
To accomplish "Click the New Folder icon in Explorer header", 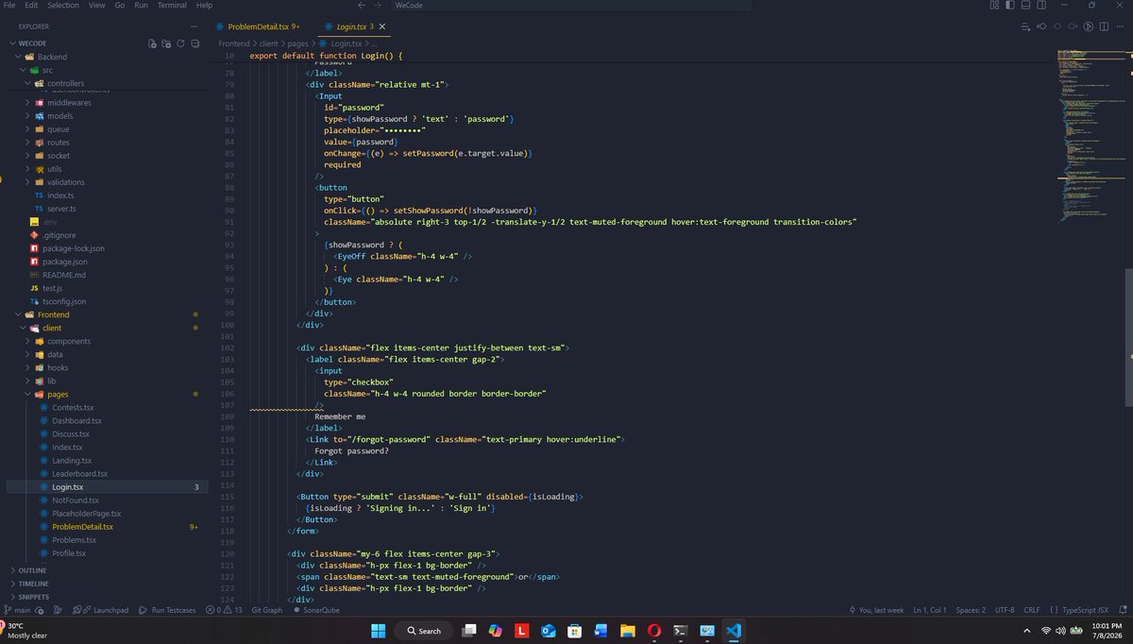I will pos(166,43).
